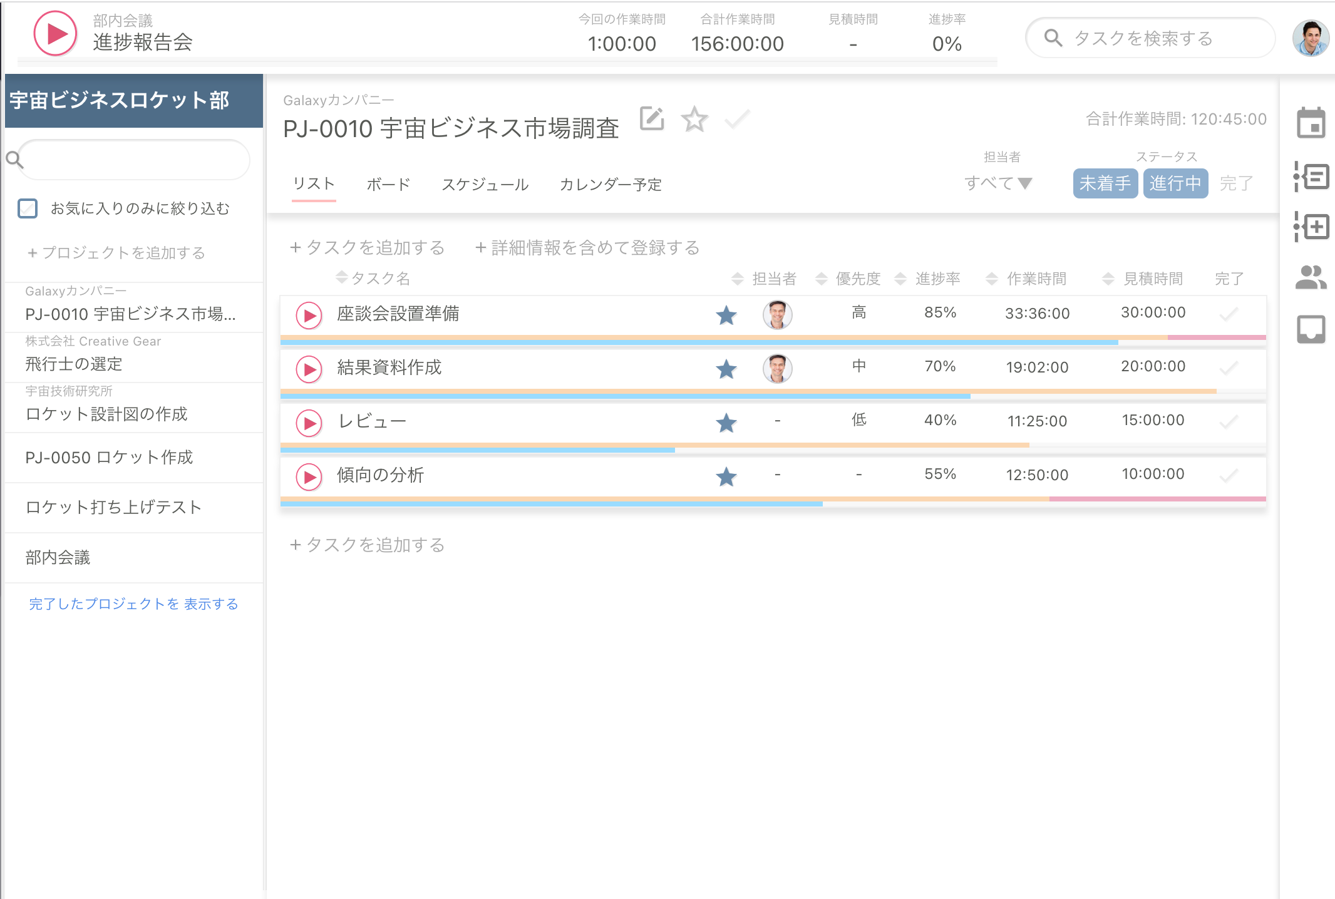Open the 担当者 すべて dropdown

tap(998, 183)
